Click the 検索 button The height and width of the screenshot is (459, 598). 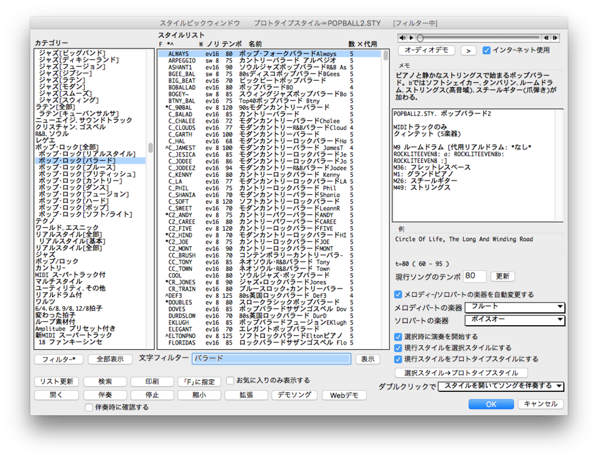click(105, 381)
